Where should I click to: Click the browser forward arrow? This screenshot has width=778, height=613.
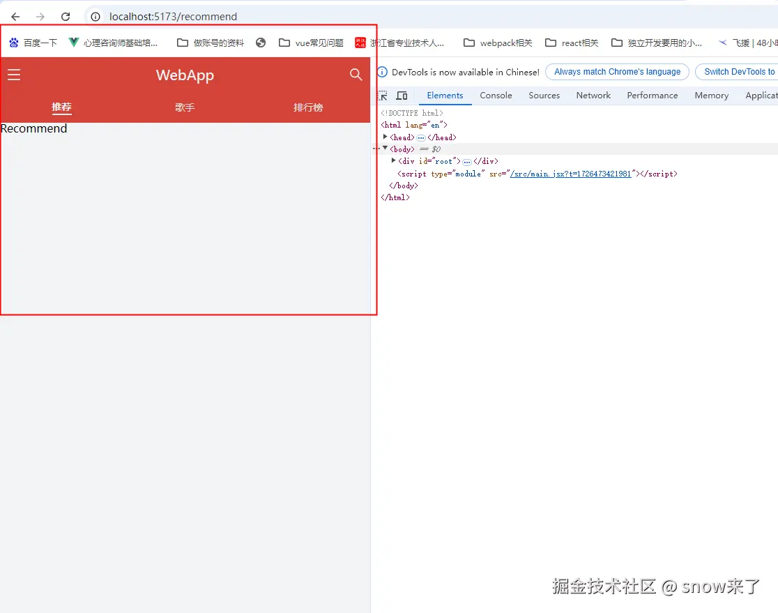click(x=40, y=17)
